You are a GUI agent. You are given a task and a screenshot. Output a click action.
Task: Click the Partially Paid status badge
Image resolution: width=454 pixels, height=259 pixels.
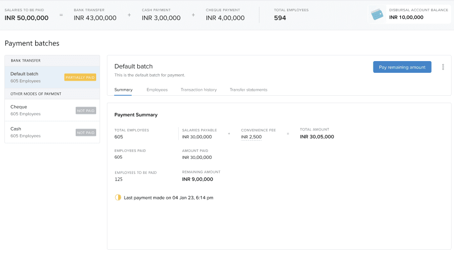point(80,77)
